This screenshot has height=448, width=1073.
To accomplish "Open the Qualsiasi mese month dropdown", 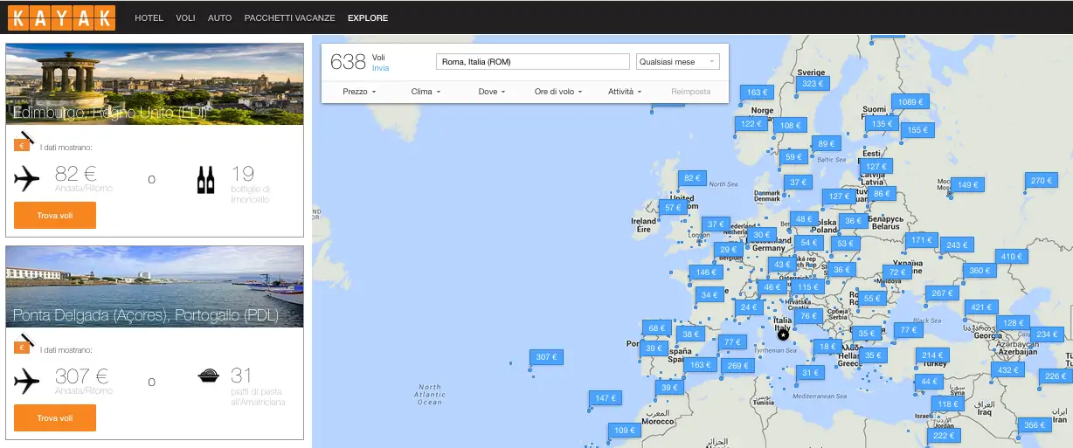I will click(x=678, y=62).
